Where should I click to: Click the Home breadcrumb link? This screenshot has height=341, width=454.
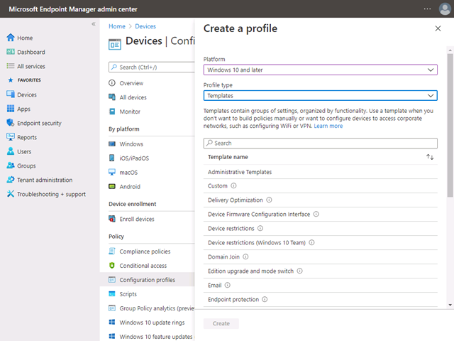pos(117,26)
